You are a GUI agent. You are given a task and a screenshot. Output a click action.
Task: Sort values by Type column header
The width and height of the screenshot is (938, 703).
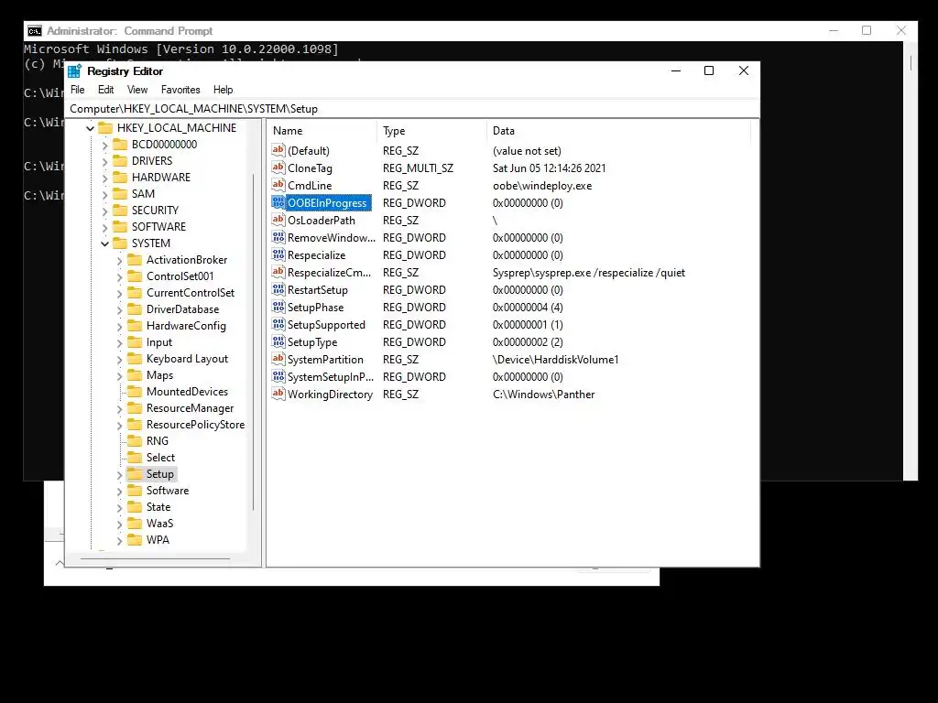[x=432, y=130]
